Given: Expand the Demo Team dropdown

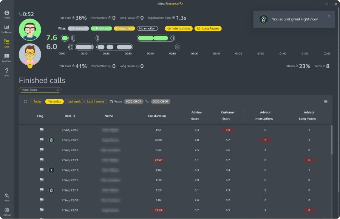Looking at the screenshot, I should click(40, 90).
